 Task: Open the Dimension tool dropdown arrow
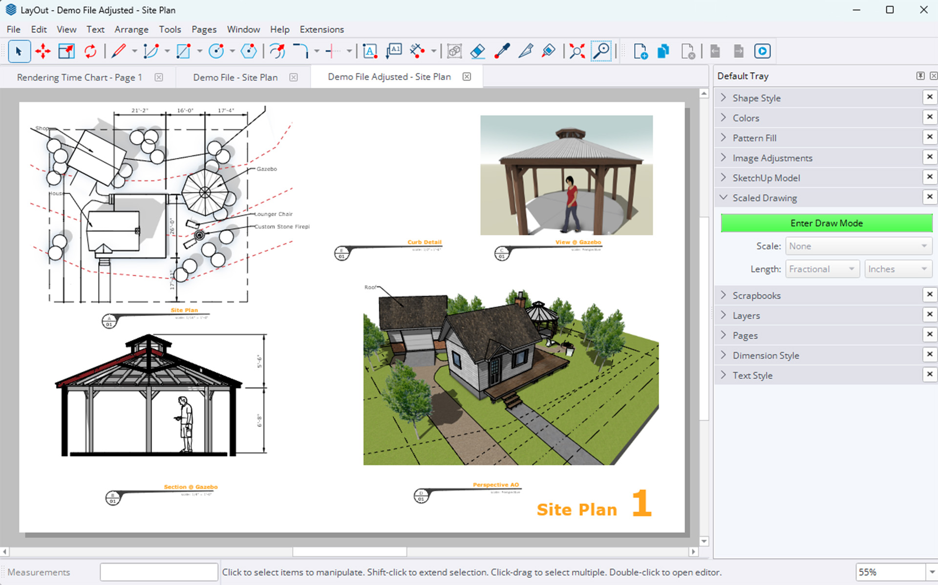coord(433,51)
